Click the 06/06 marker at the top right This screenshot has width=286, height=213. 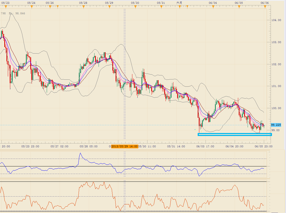coord(265,6)
